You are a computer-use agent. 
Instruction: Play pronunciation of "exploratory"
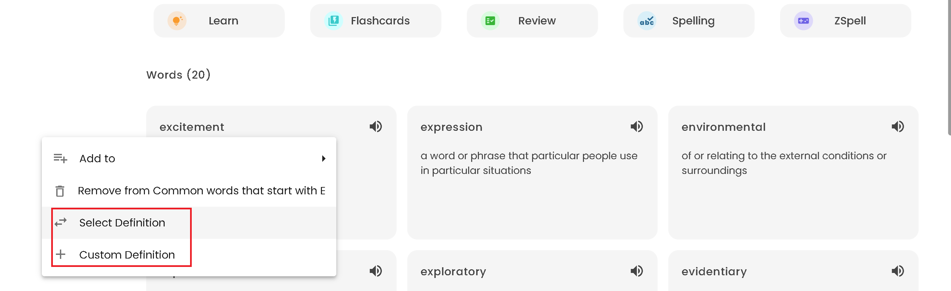pos(637,271)
